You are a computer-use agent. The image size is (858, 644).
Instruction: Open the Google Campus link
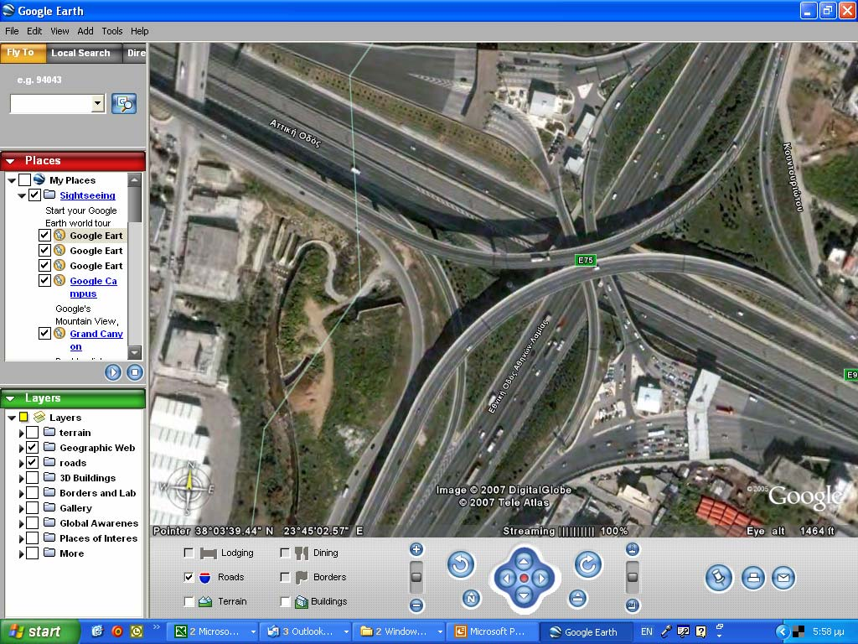[93, 287]
